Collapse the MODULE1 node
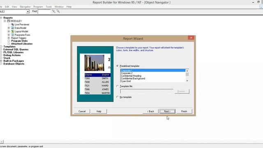The height and width of the screenshot is (148, 263). click(x=5, y=21)
